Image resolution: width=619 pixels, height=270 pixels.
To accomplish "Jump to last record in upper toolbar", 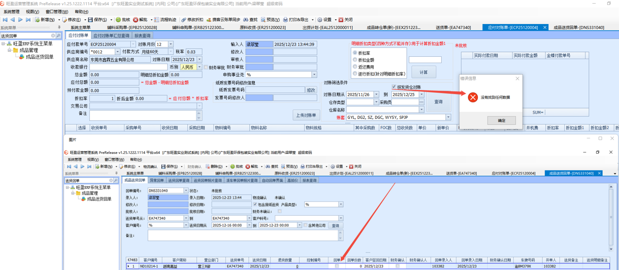I will 28,20.
